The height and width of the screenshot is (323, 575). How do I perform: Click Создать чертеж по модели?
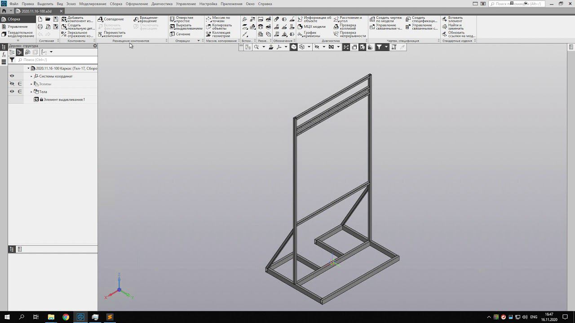click(x=386, y=19)
